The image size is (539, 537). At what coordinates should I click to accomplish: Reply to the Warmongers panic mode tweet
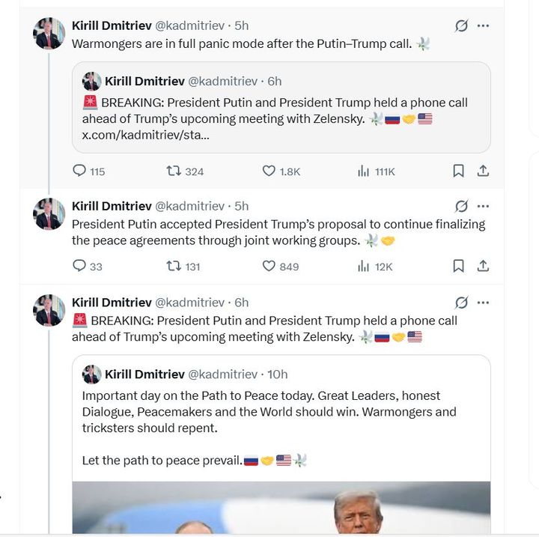79,172
